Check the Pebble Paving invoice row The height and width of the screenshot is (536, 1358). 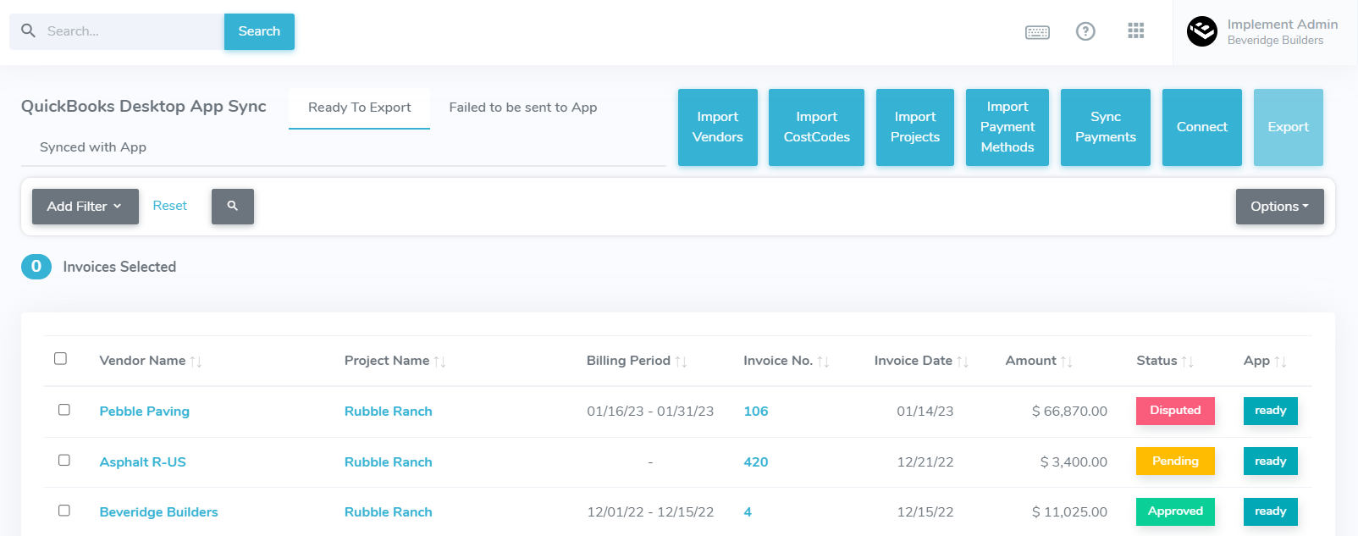tap(64, 410)
